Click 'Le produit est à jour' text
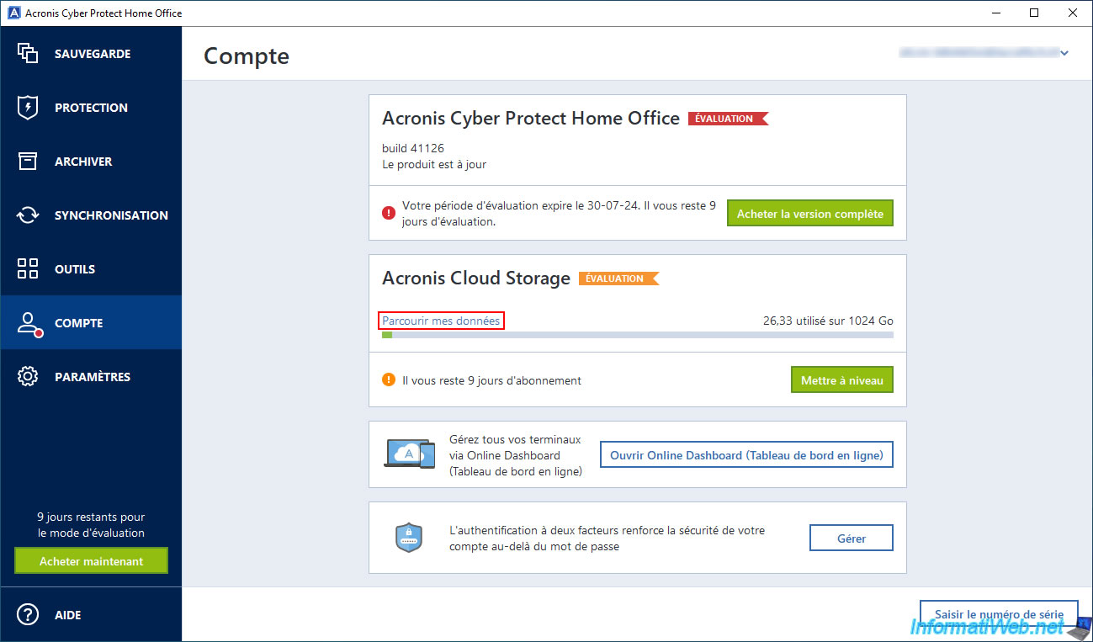Screen dimensions: 1093x642 tap(434, 164)
